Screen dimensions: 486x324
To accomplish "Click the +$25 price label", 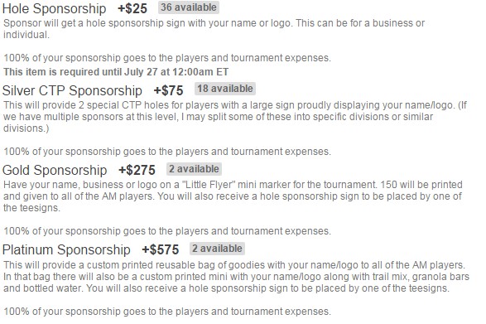I will (x=132, y=8).
